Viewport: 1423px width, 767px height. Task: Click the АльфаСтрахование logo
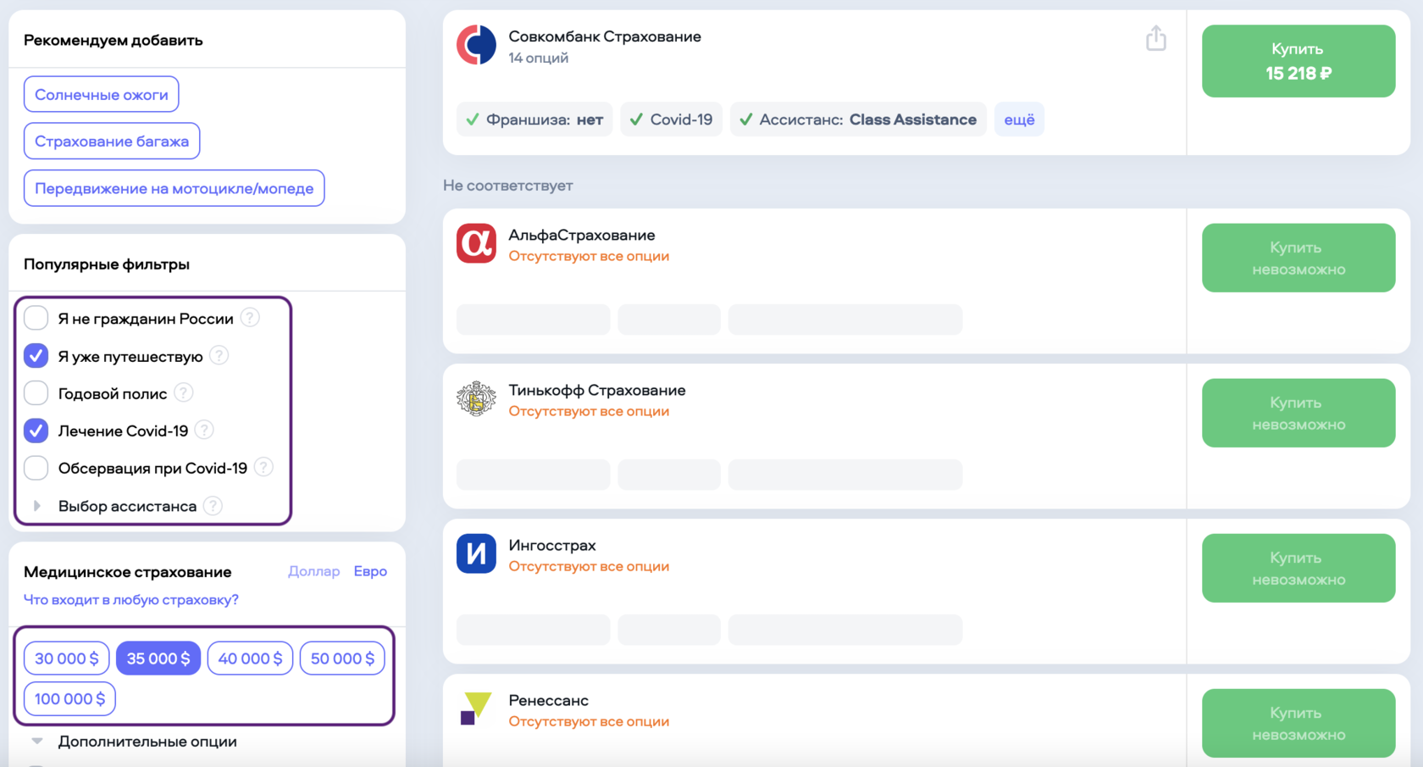coord(476,243)
